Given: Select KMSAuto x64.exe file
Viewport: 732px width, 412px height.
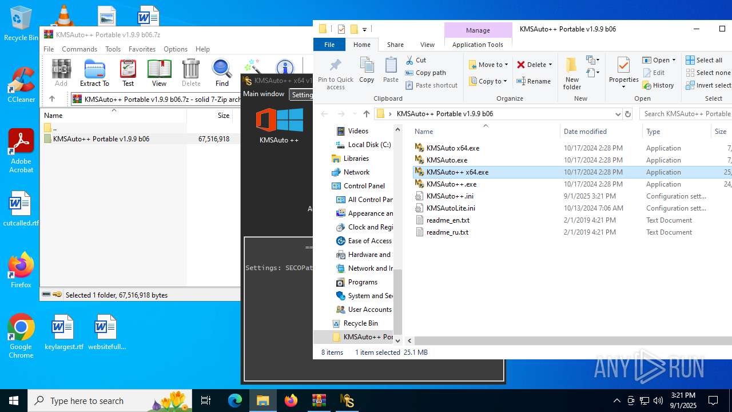Looking at the screenshot, I should tap(453, 148).
